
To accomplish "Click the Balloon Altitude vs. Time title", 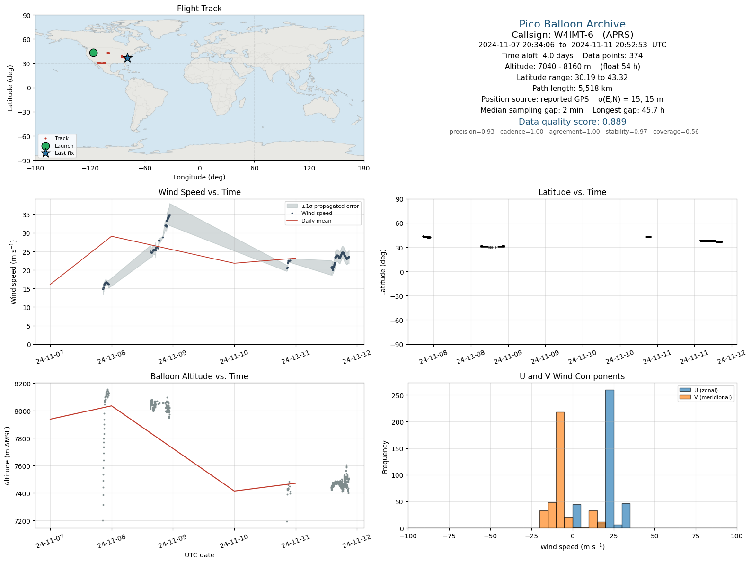I will point(199,376).
